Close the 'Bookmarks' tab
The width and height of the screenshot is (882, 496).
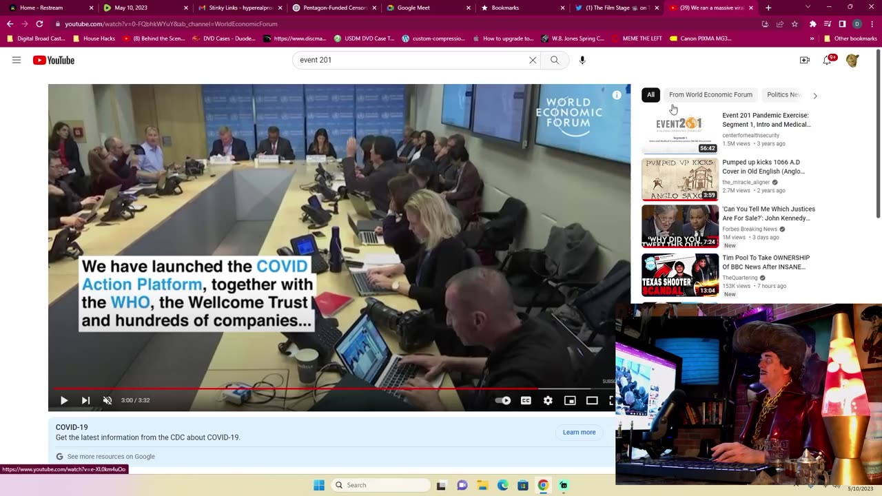point(562,8)
